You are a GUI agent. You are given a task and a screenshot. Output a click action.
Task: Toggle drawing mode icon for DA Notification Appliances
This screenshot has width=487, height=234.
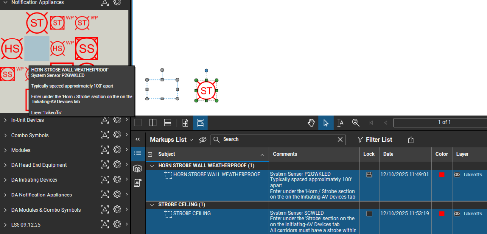105,195
